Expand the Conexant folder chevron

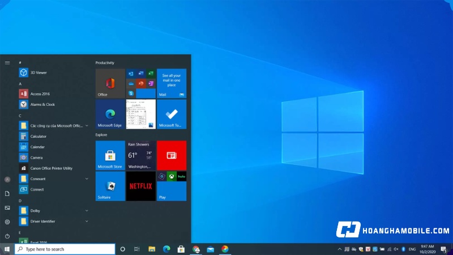click(x=87, y=178)
